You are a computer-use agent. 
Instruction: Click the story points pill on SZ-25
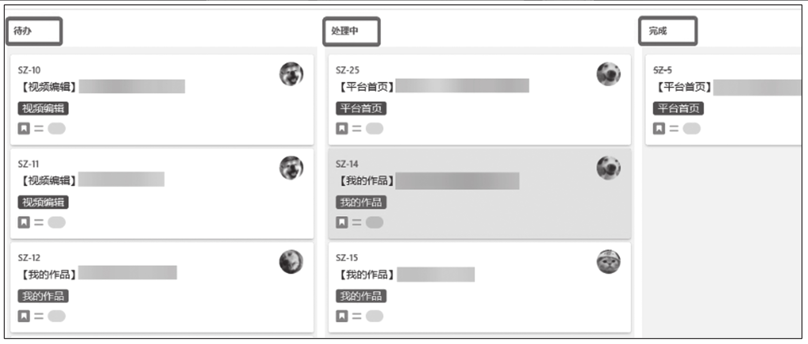tap(374, 129)
